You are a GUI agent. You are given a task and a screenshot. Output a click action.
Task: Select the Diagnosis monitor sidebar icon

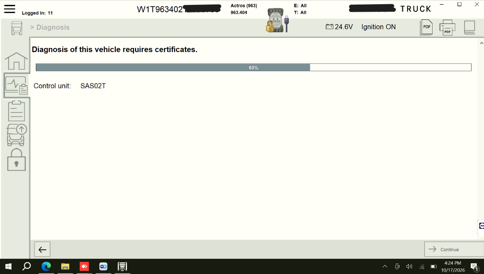point(16,85)
